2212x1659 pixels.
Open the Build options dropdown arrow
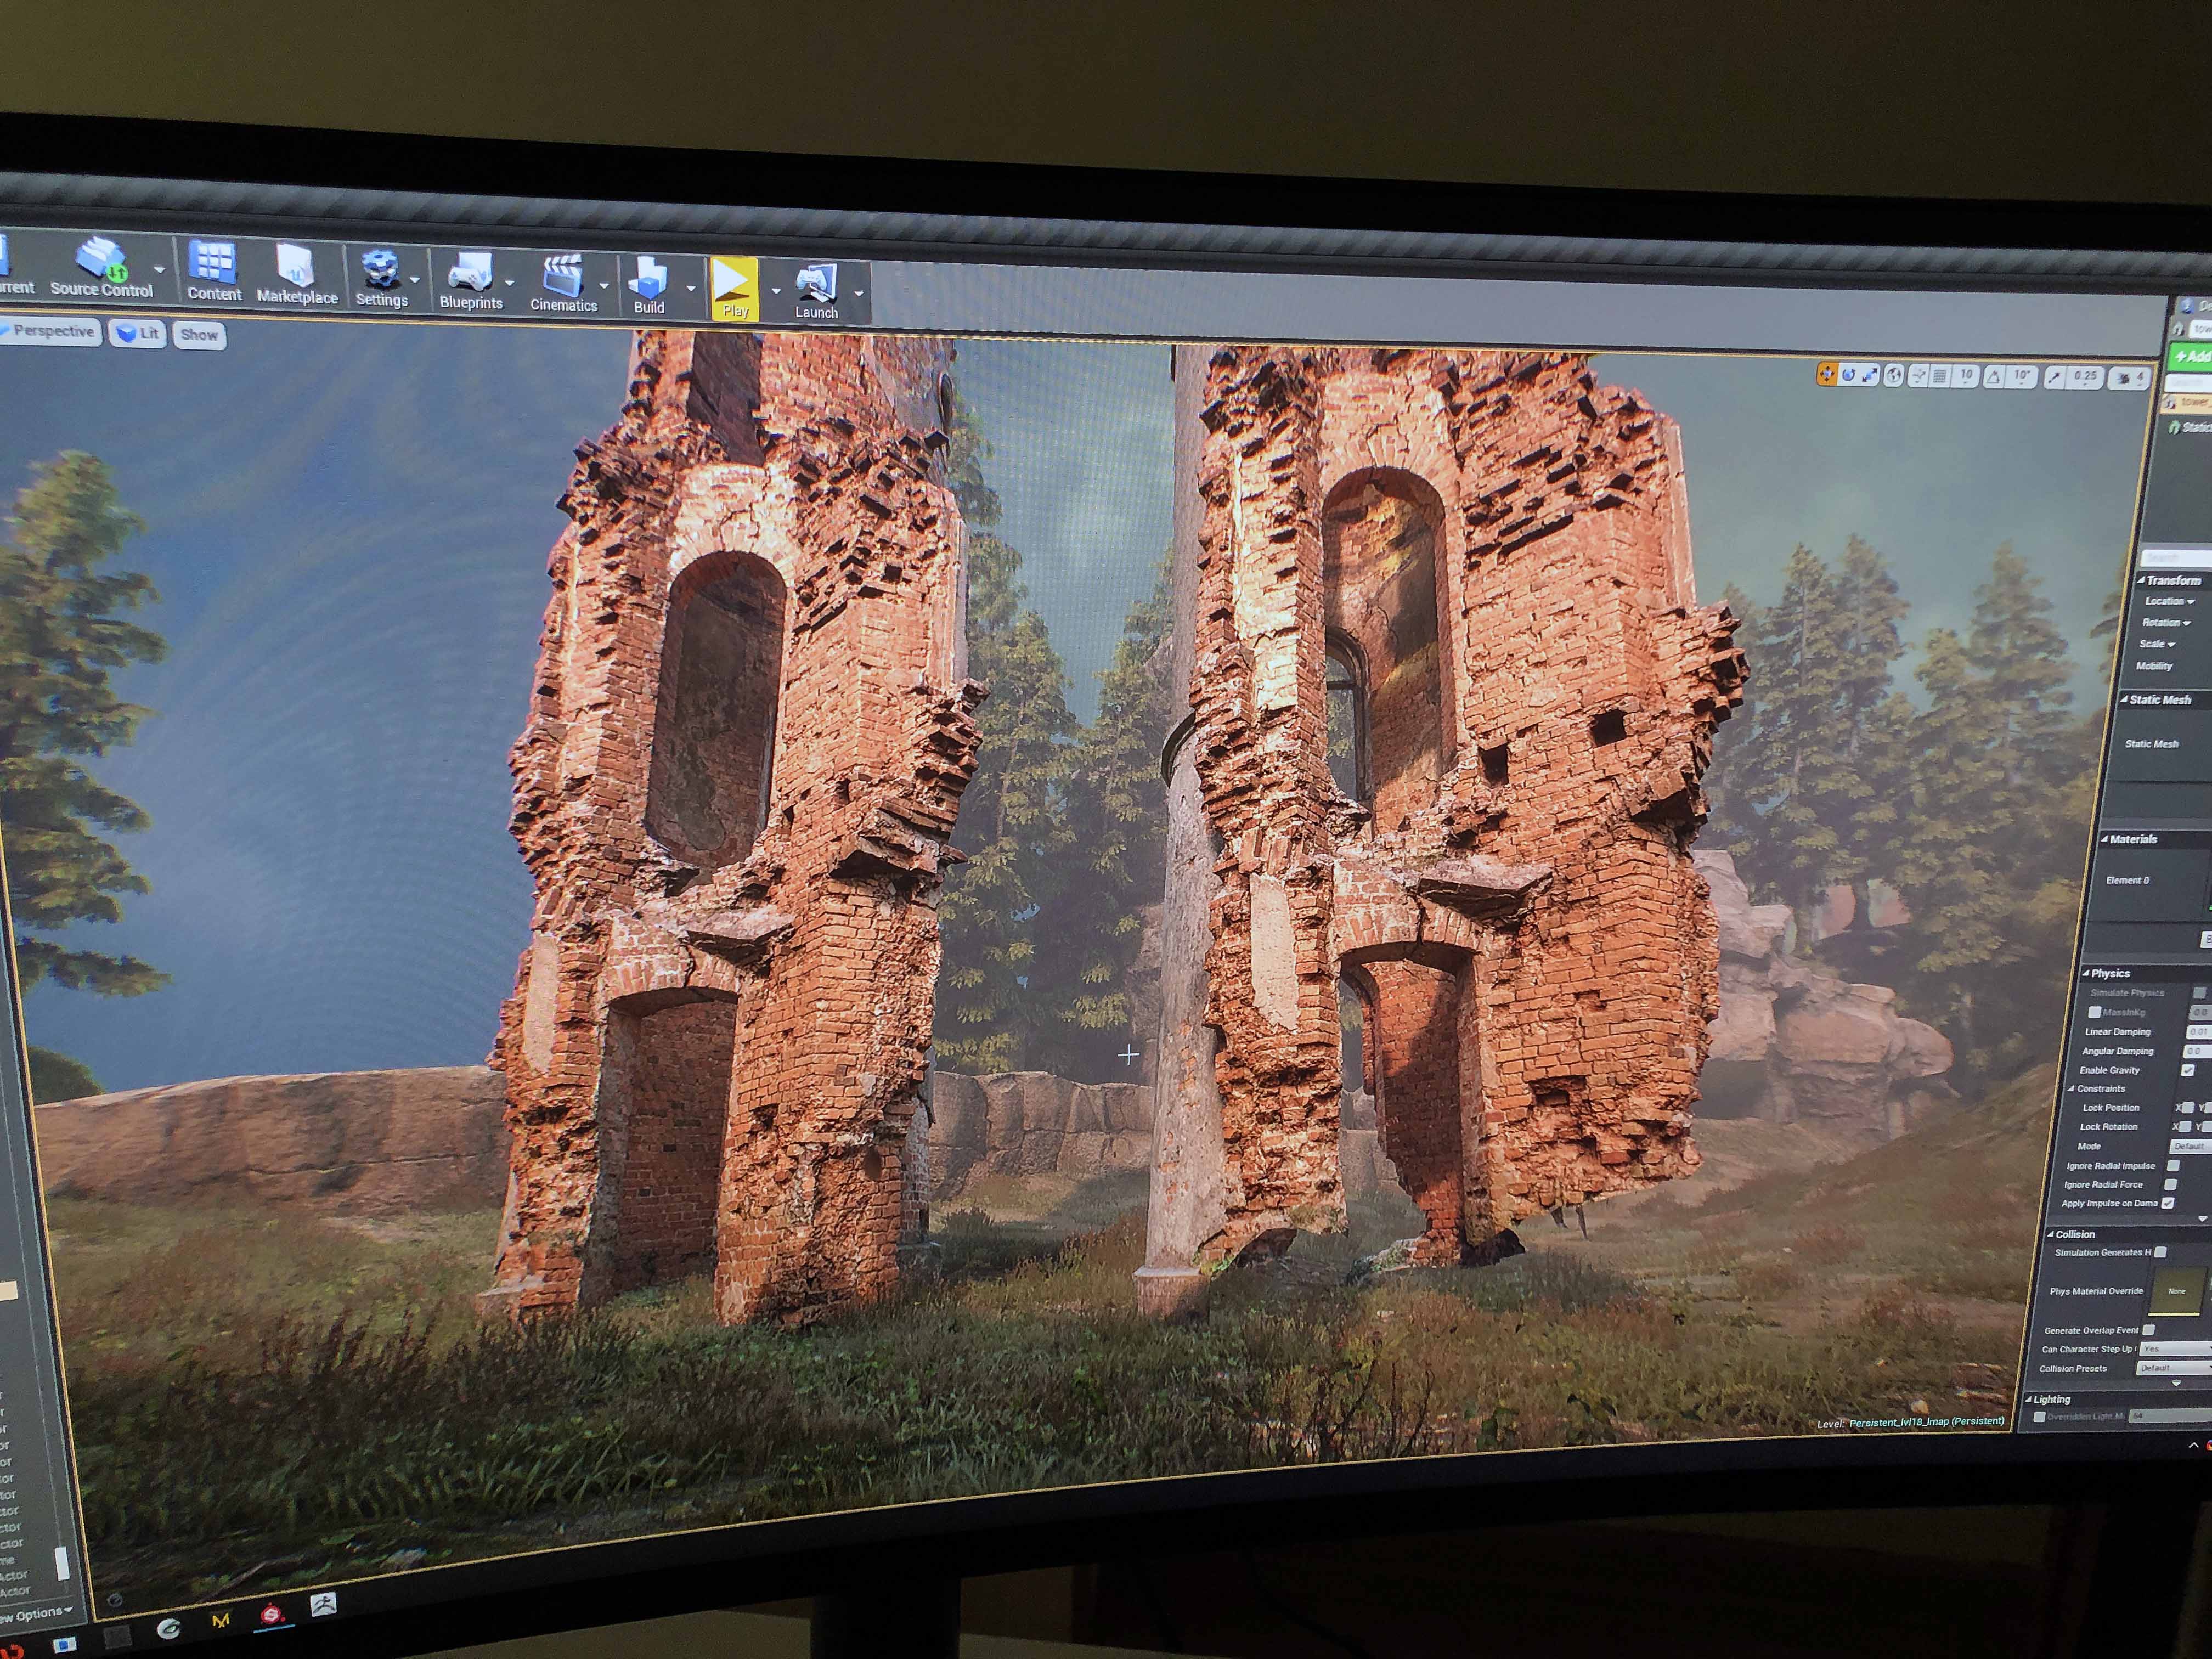691,288
